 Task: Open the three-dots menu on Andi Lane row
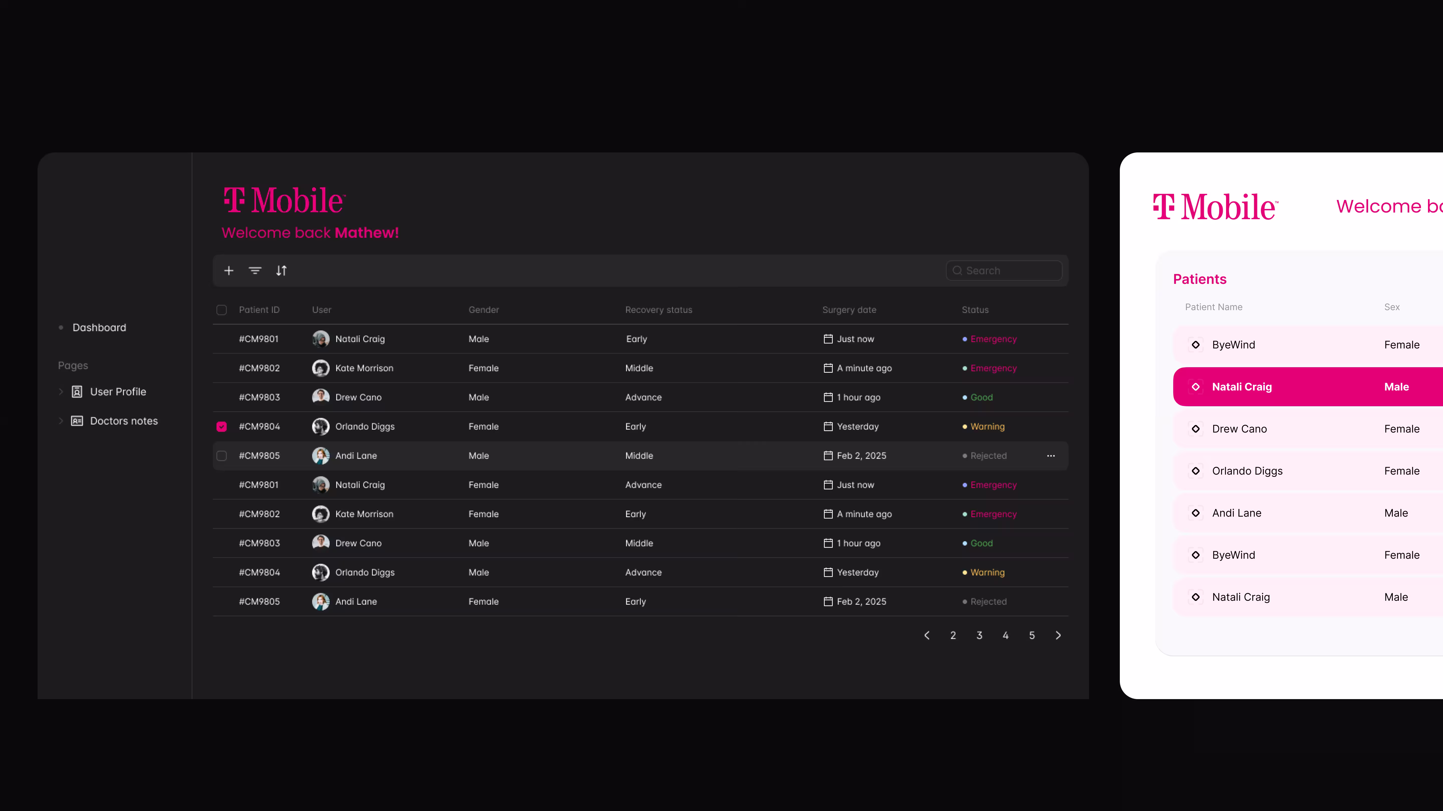[1051, 456]
